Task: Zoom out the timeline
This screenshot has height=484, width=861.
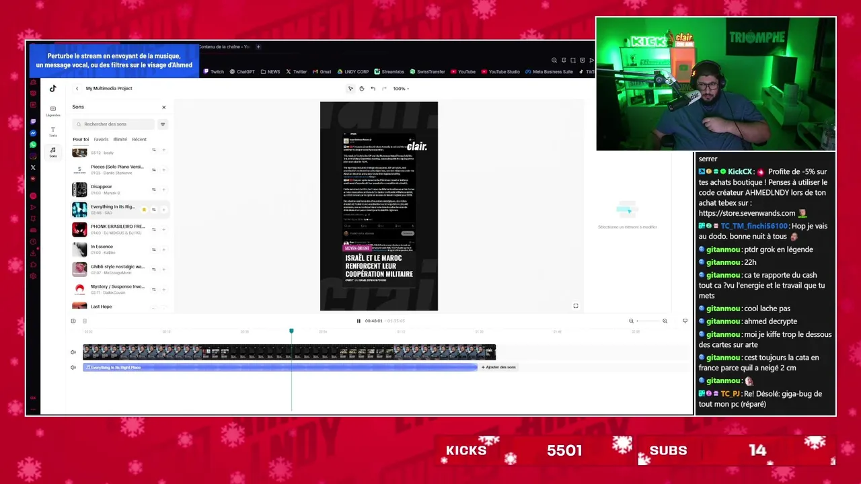Action: coord(631,321)
